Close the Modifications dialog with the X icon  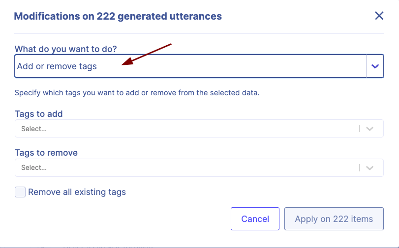[x=379, y=16]
